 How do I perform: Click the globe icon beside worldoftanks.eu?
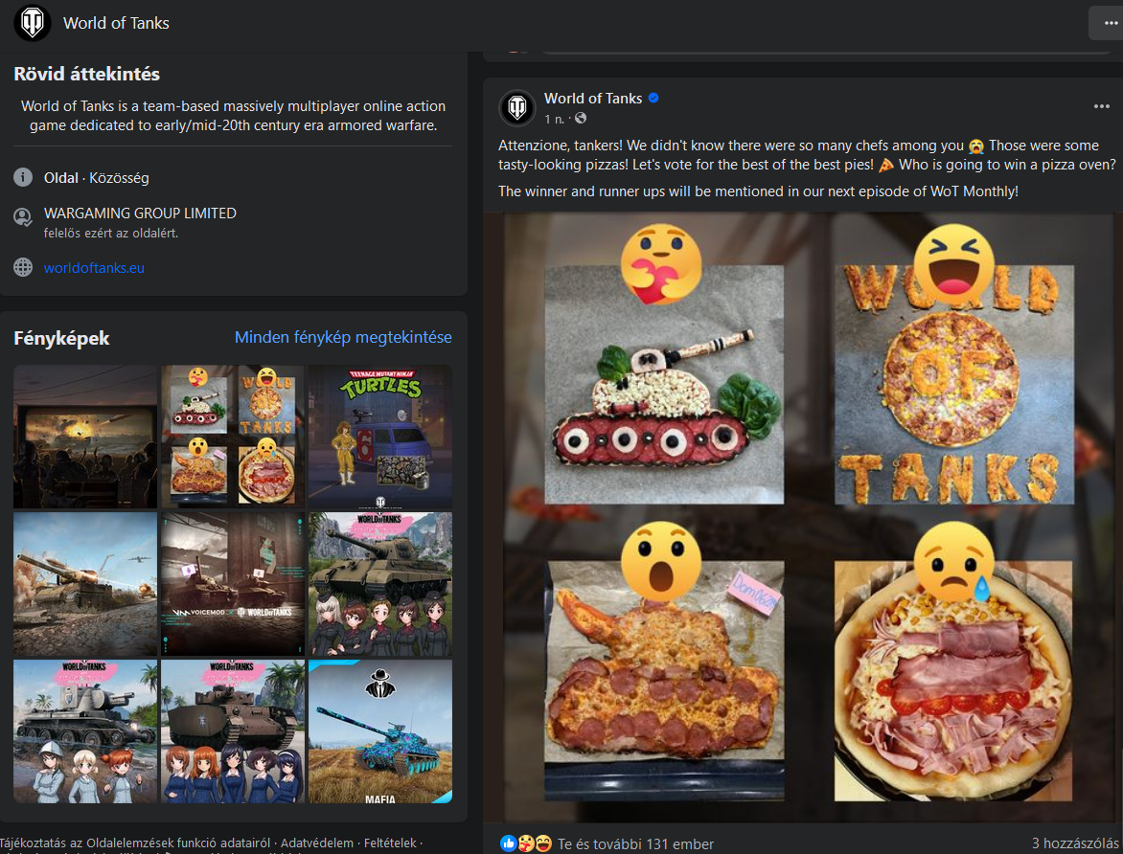(23, 267)
